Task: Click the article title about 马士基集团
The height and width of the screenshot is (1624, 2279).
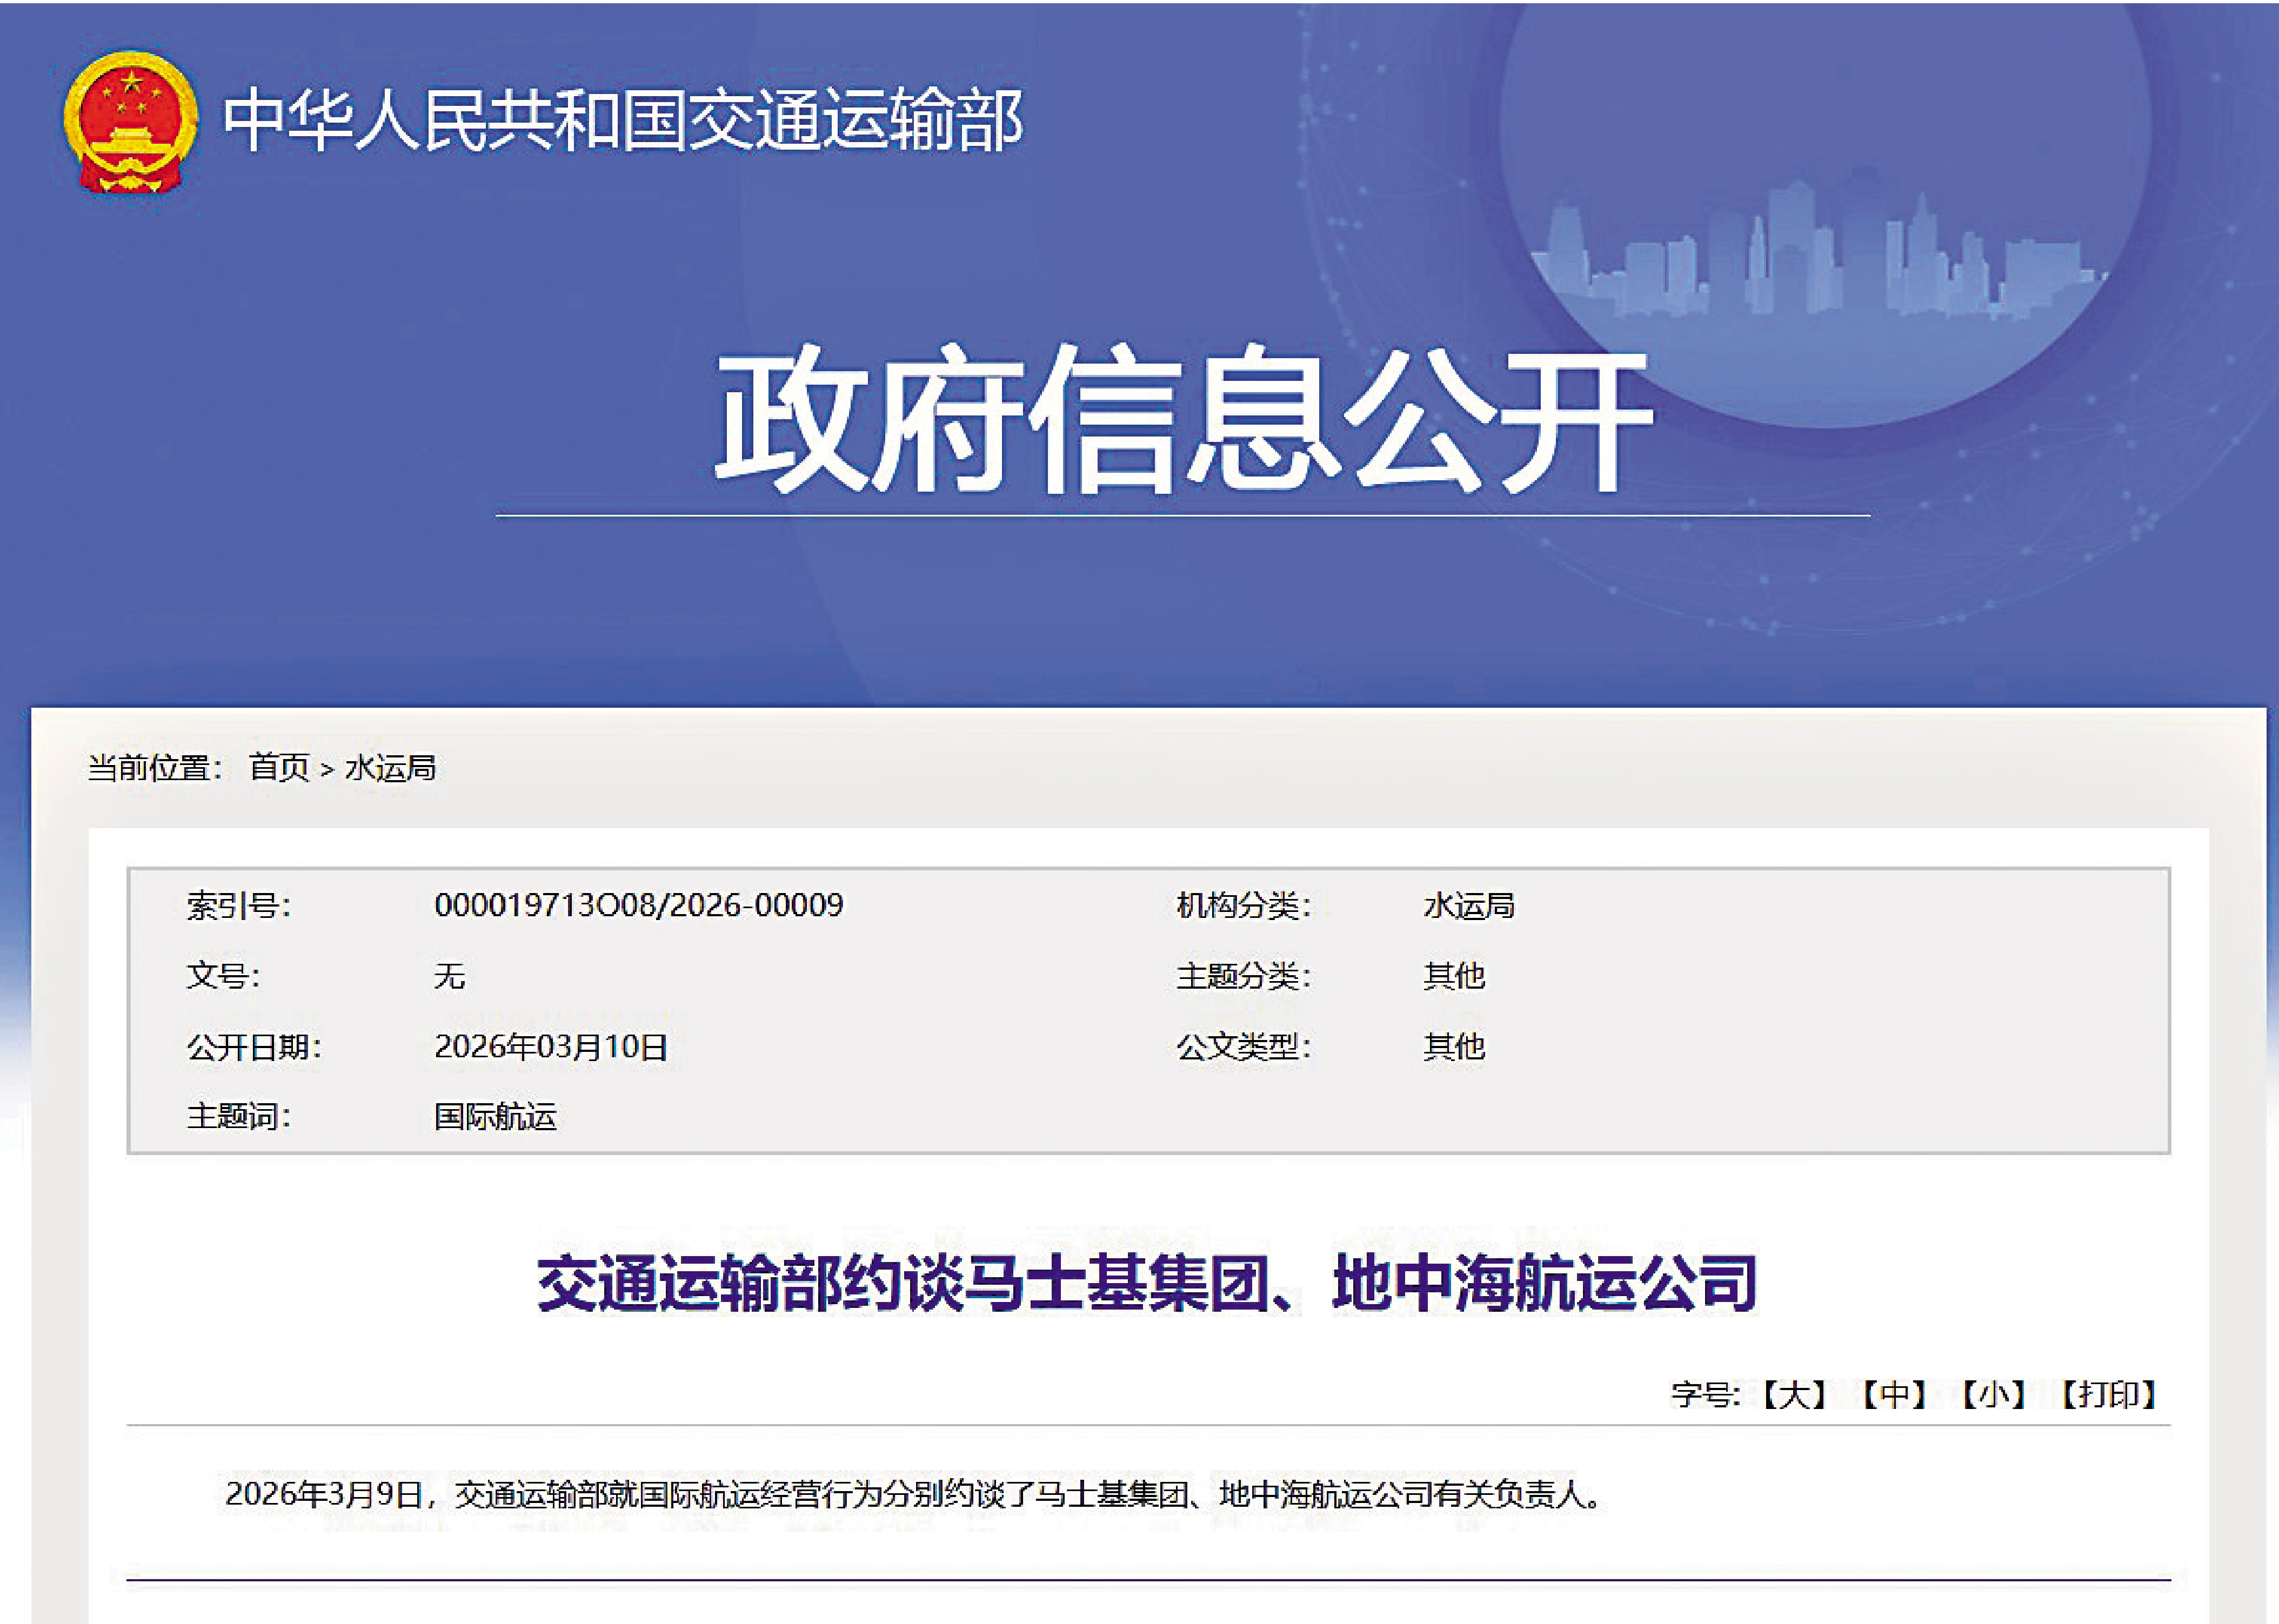Action: 1147,1283
